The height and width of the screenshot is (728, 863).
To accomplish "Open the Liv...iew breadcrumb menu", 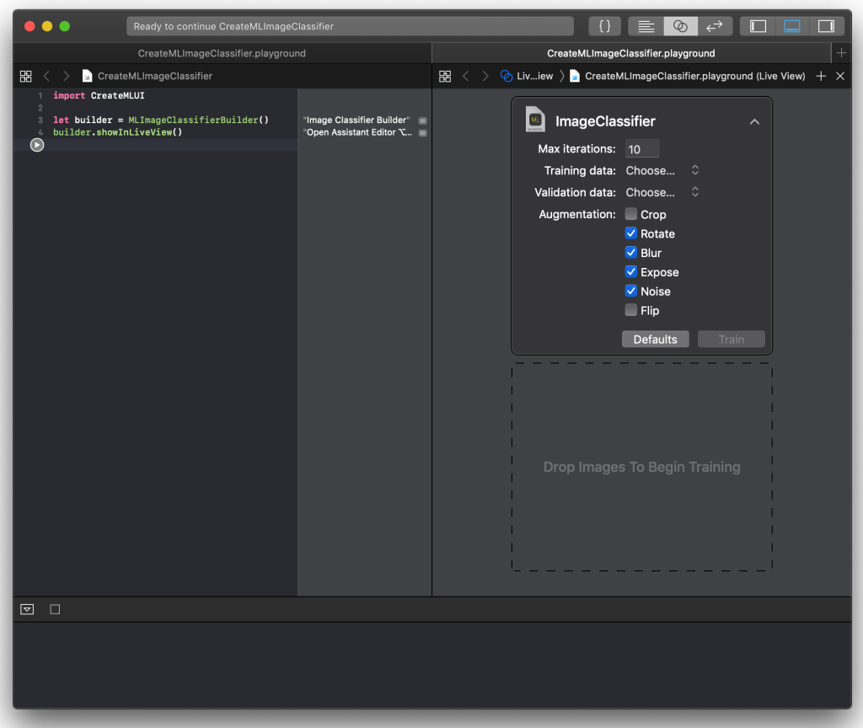I will [534, 76].
